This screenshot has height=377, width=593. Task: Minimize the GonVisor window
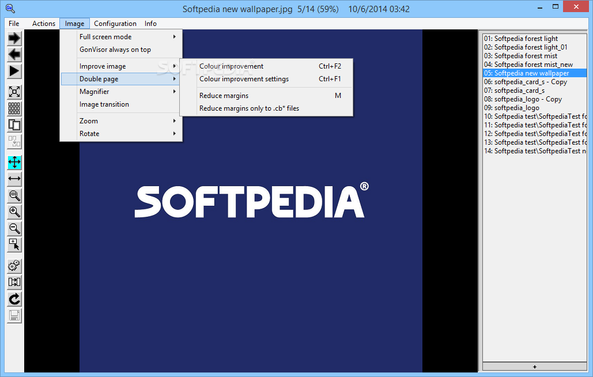tap(539, 6)
